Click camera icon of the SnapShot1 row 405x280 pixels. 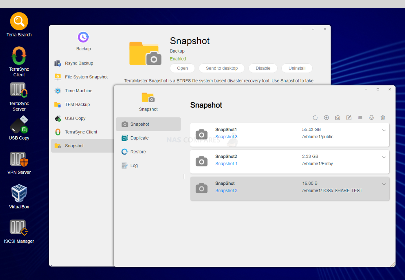pyautogui.click(x=201, y=134)
